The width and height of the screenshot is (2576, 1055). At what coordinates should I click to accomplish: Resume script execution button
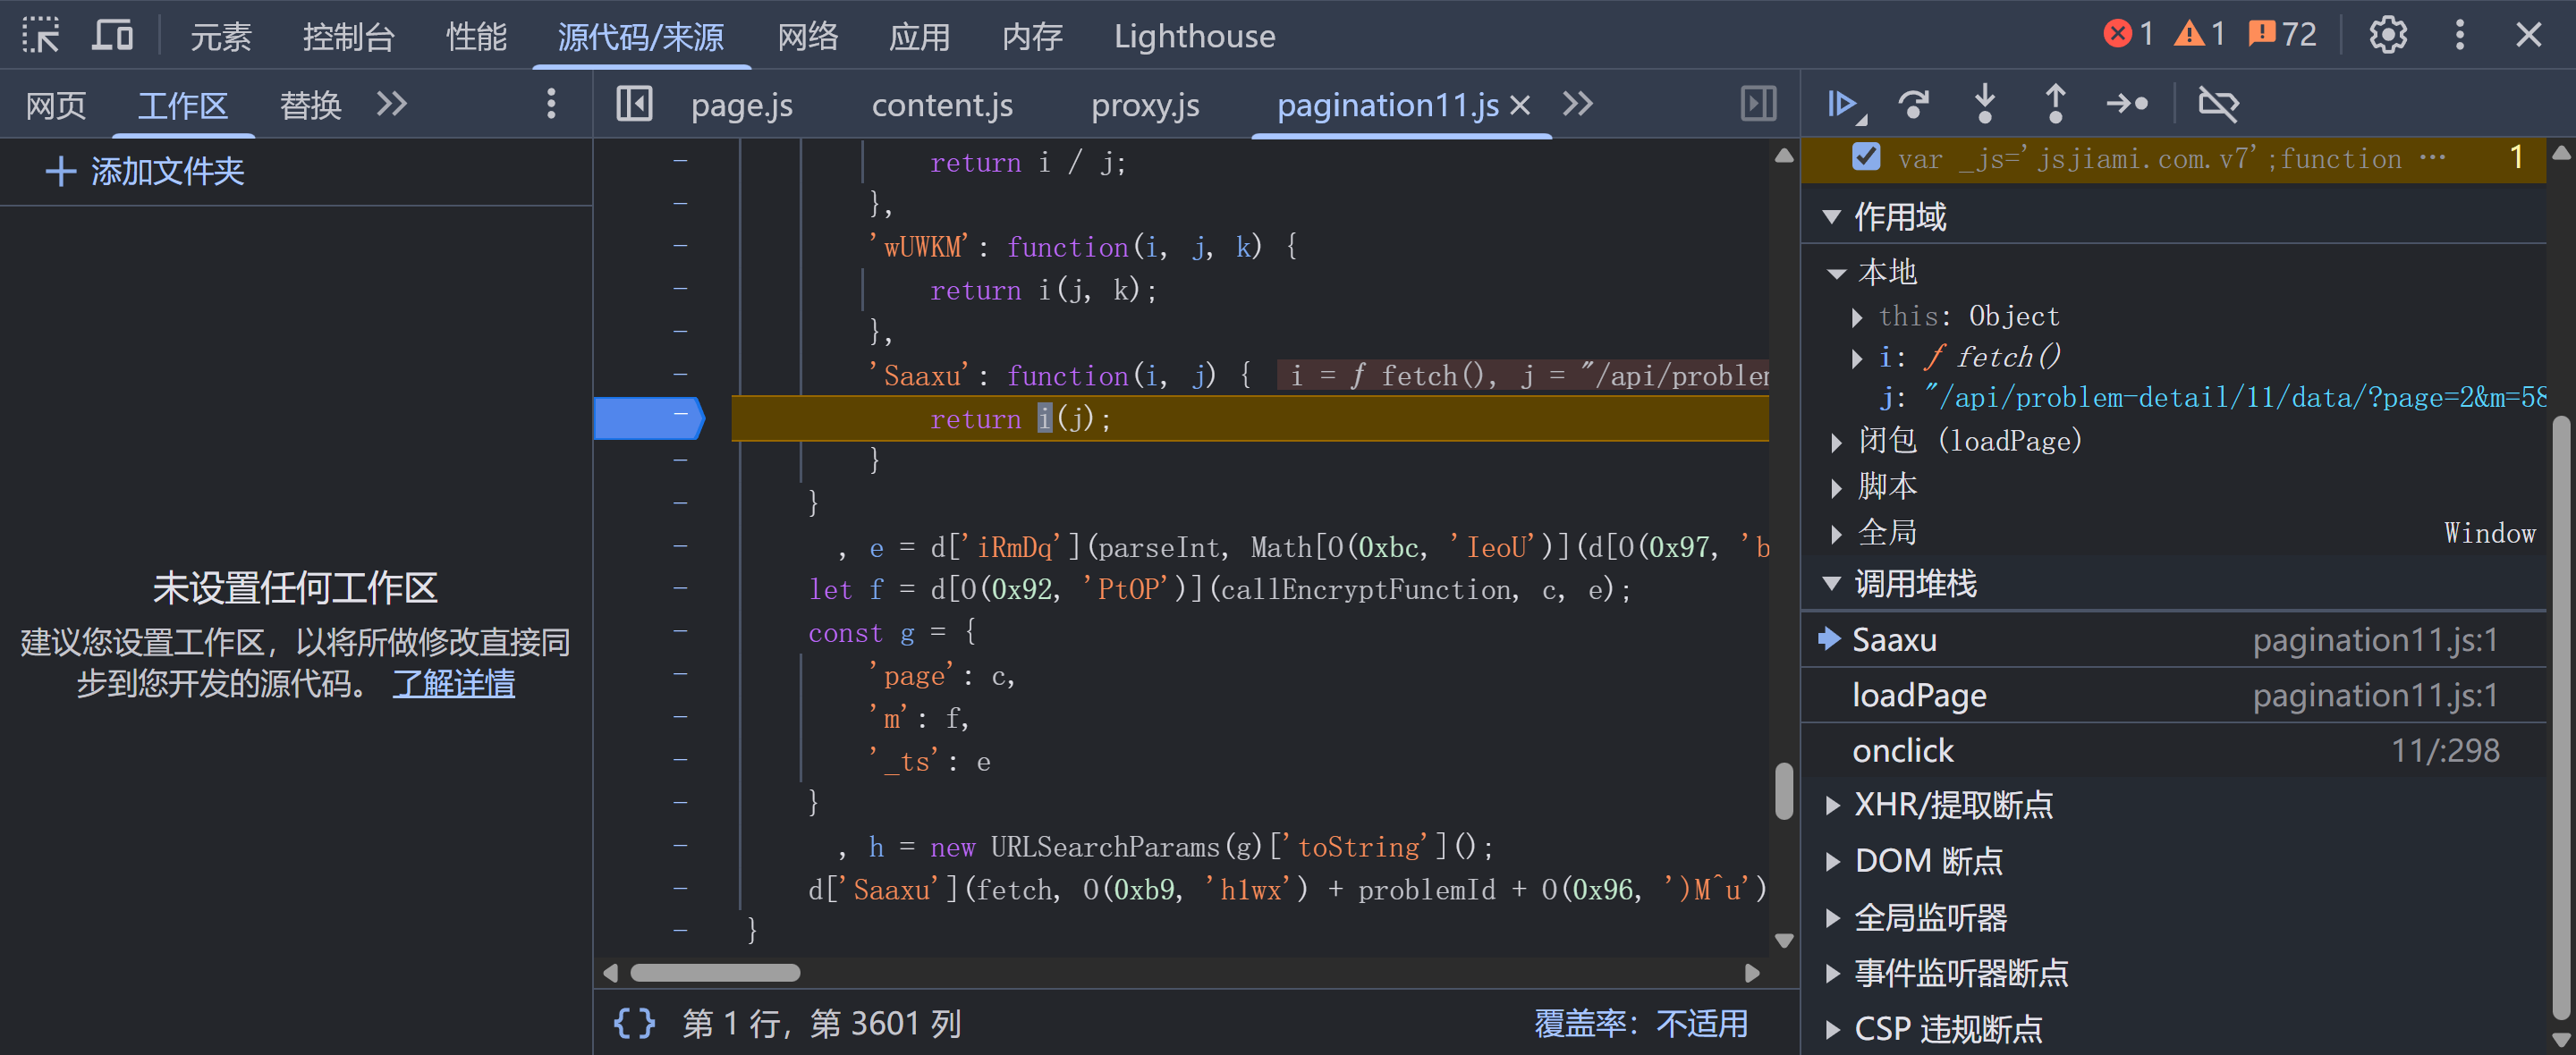pos(1842,104)
